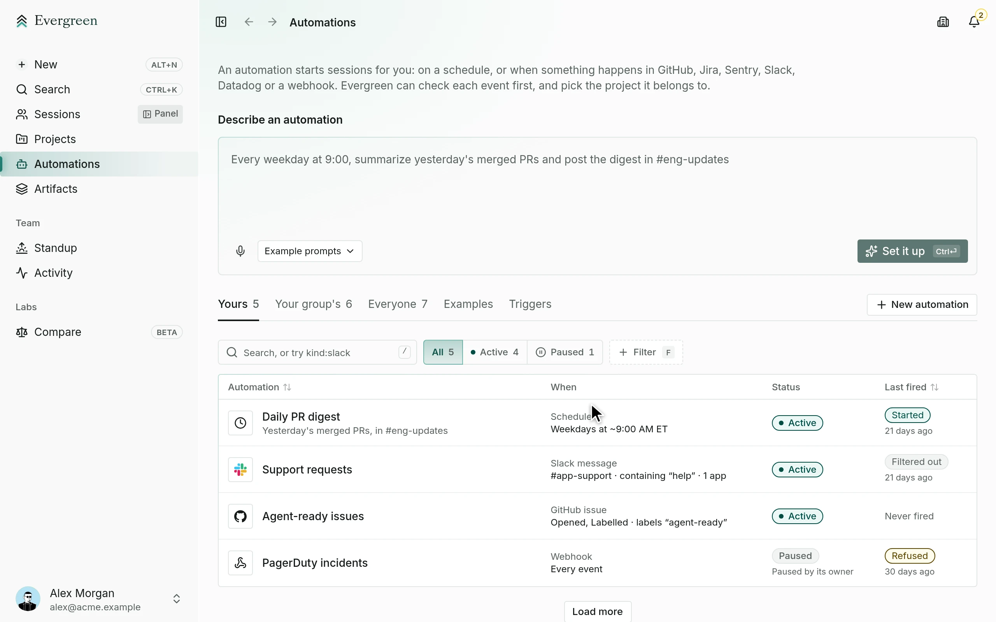Switch to Triggers tab

(530, 304)
